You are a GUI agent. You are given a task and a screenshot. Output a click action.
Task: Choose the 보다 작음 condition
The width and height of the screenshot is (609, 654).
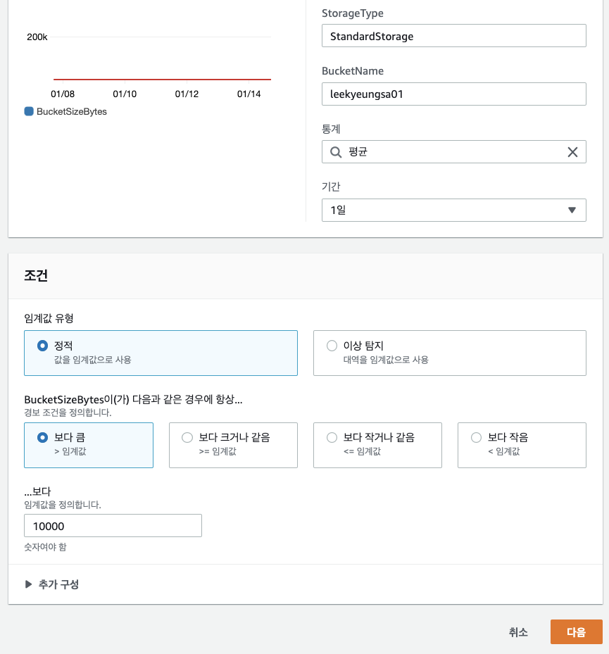point(477,437)
